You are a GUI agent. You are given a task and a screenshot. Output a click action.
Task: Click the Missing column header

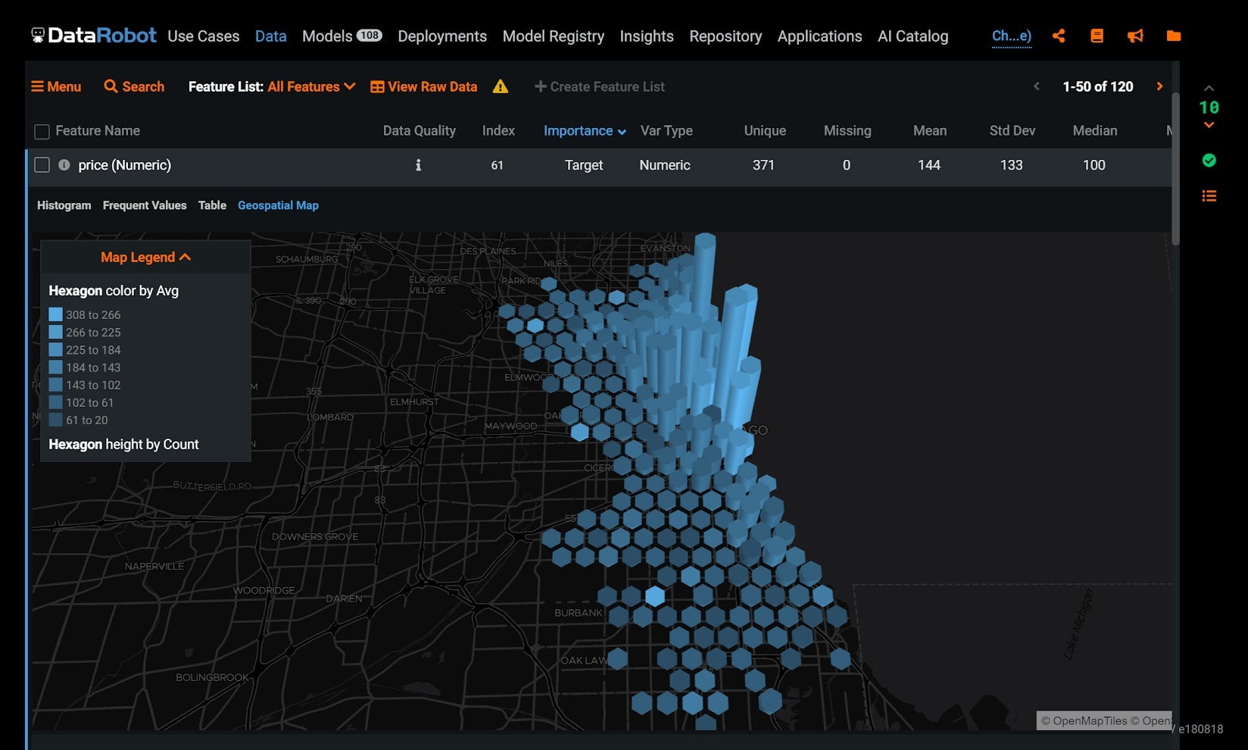click(x=847, y=130)
